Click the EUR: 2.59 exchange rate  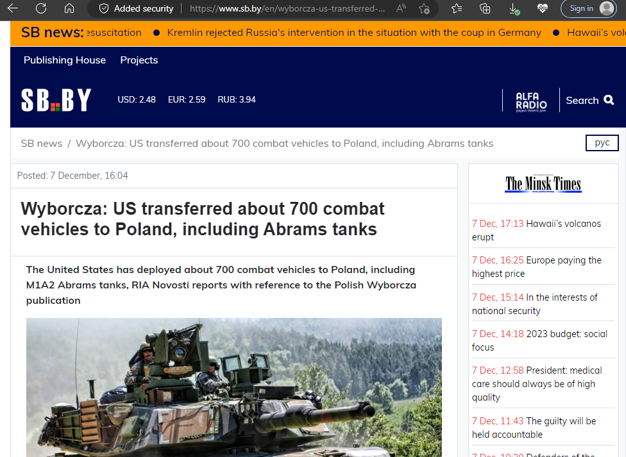[187, 99]
